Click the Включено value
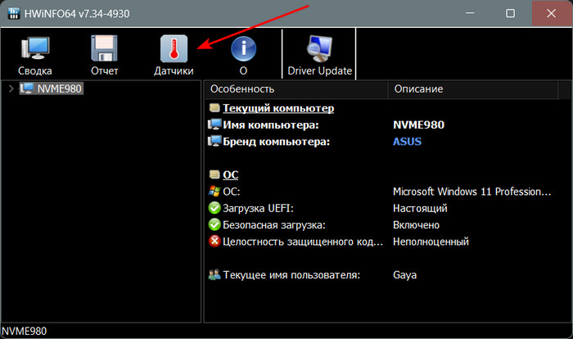The image size is (573, 339). 416,225
